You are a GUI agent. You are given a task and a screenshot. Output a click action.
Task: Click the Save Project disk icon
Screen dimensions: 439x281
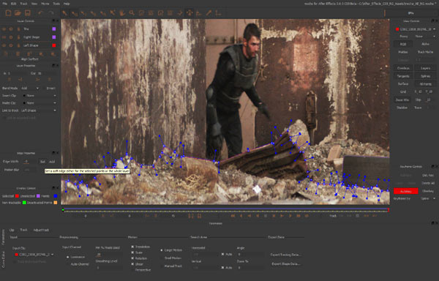click(x=28, y=13)
